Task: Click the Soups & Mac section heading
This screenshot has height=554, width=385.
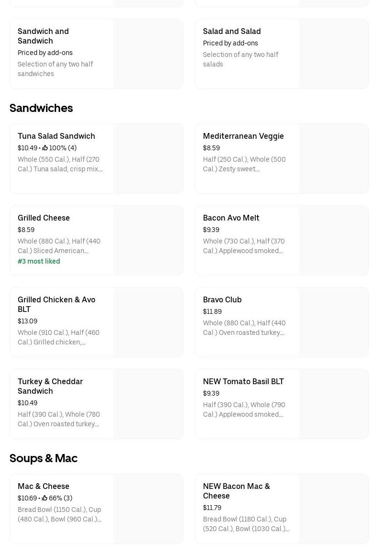Action: click(x=44, y=458)
